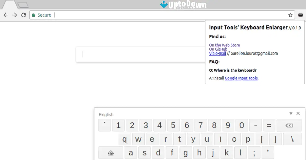Reload the current page
Image resolution: width=306 pixels, height=160 pixels.
click(x=23, y=15)
